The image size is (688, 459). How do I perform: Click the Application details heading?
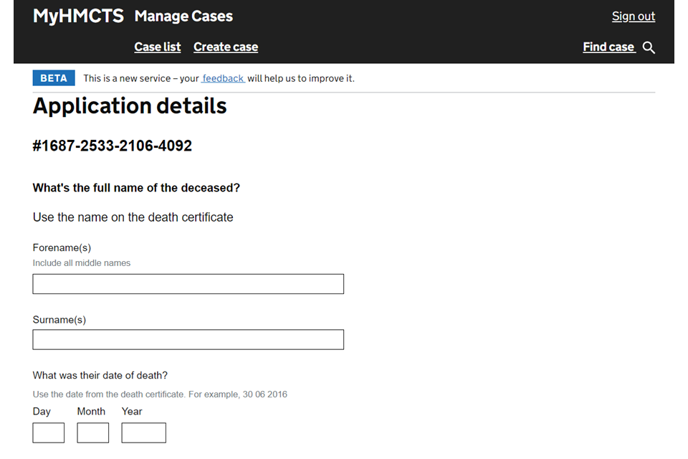click(x=130, y=106)
